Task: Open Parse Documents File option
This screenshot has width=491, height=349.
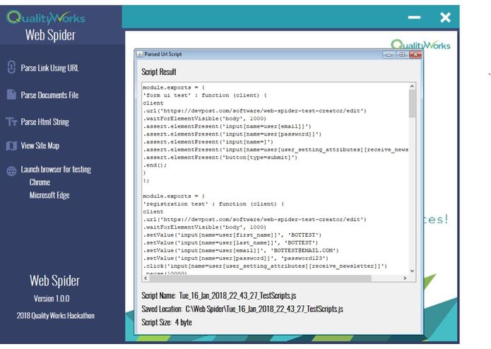Action: [x=49, y=95]
